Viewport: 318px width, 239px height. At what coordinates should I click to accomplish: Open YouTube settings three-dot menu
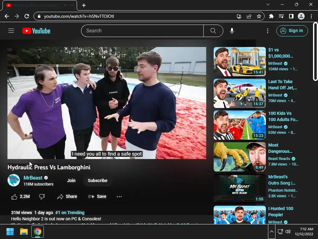(268, 31)
